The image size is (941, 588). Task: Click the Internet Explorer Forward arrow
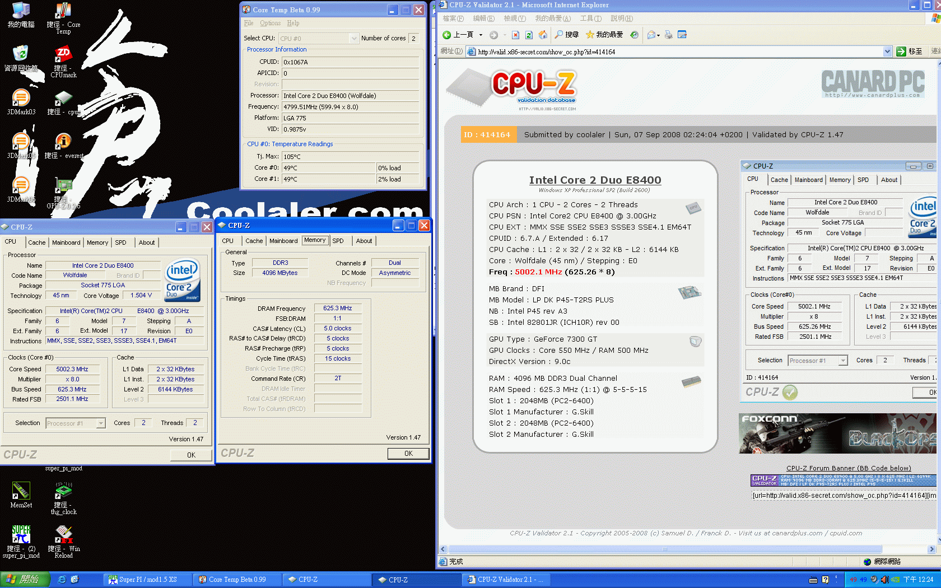493,35
